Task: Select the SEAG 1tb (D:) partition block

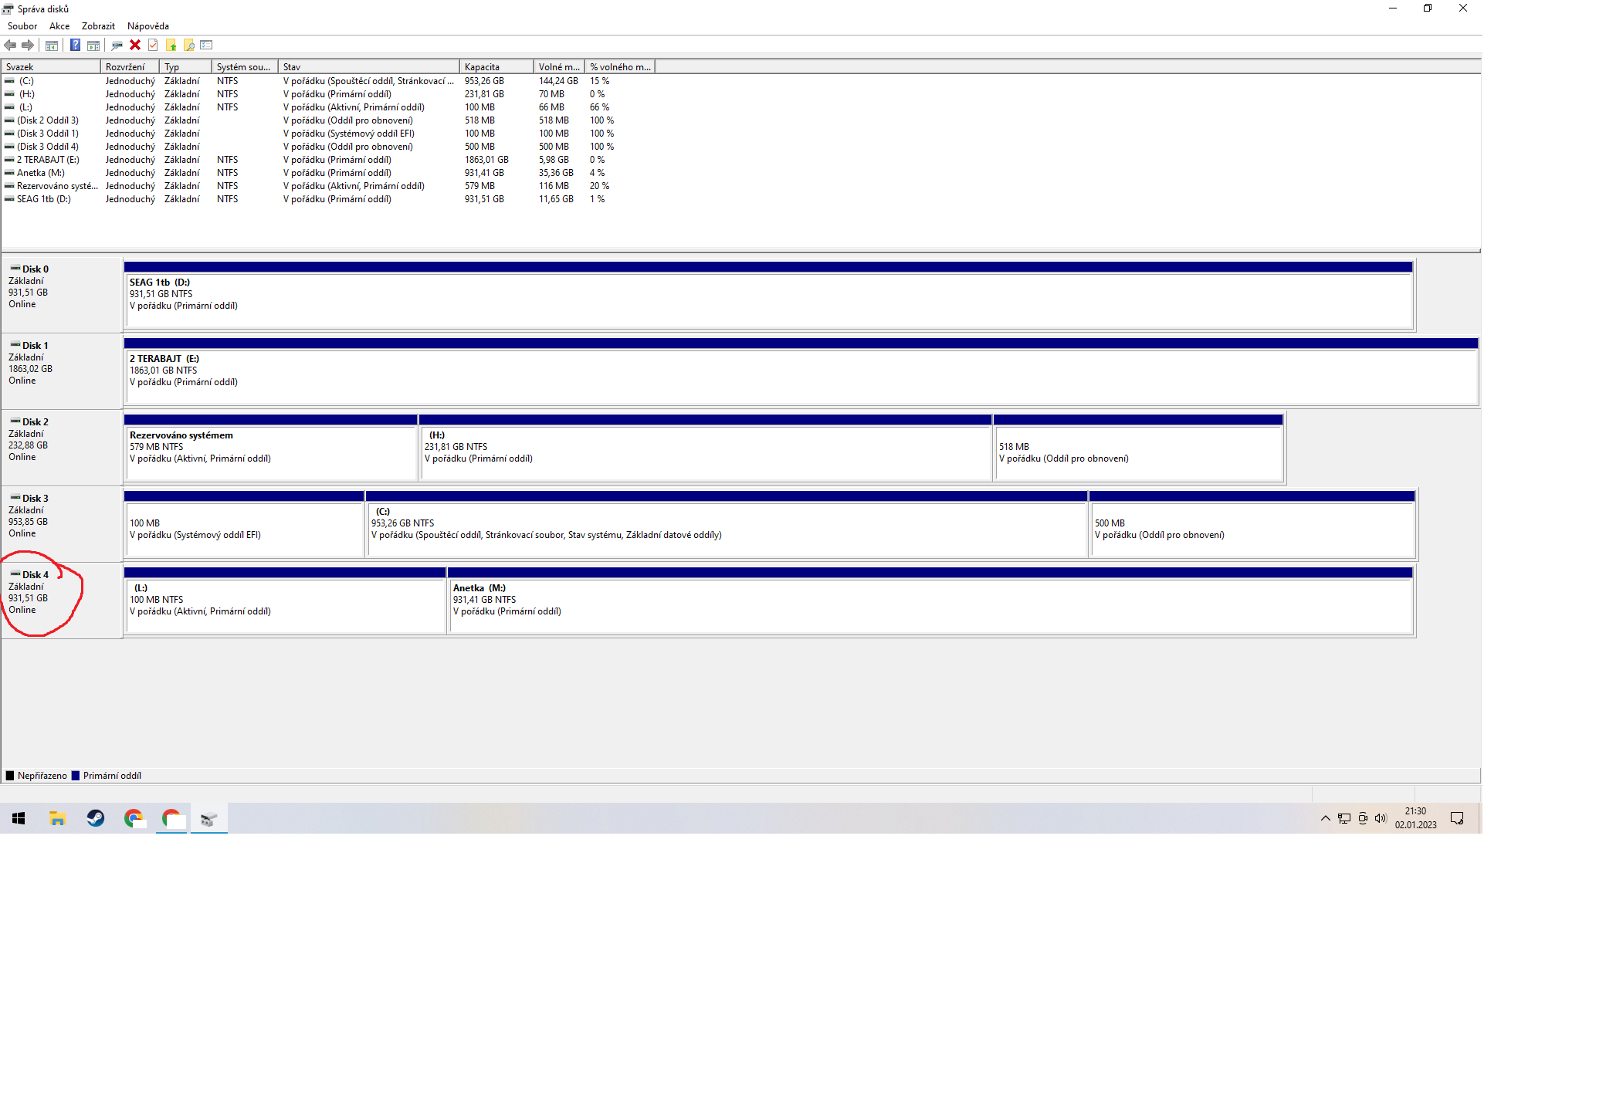Action: [768, 301]
